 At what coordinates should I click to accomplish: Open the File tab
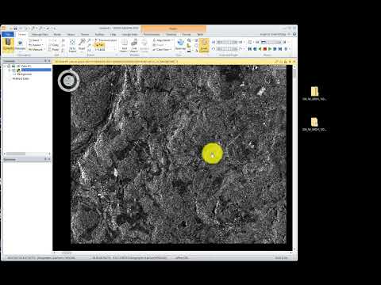click(8, 34)
